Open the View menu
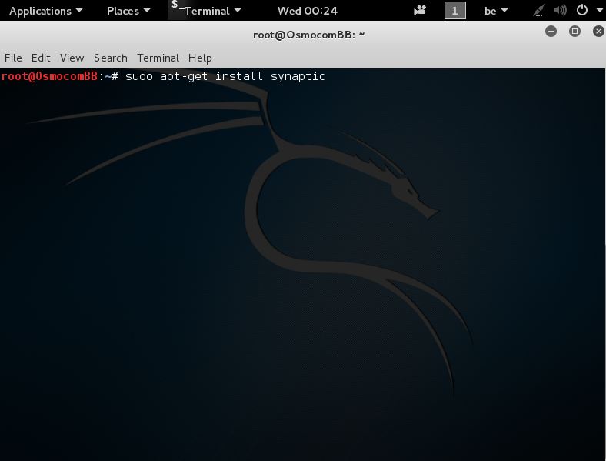Viewport: 606px width, 461px height. pos(72,58)
